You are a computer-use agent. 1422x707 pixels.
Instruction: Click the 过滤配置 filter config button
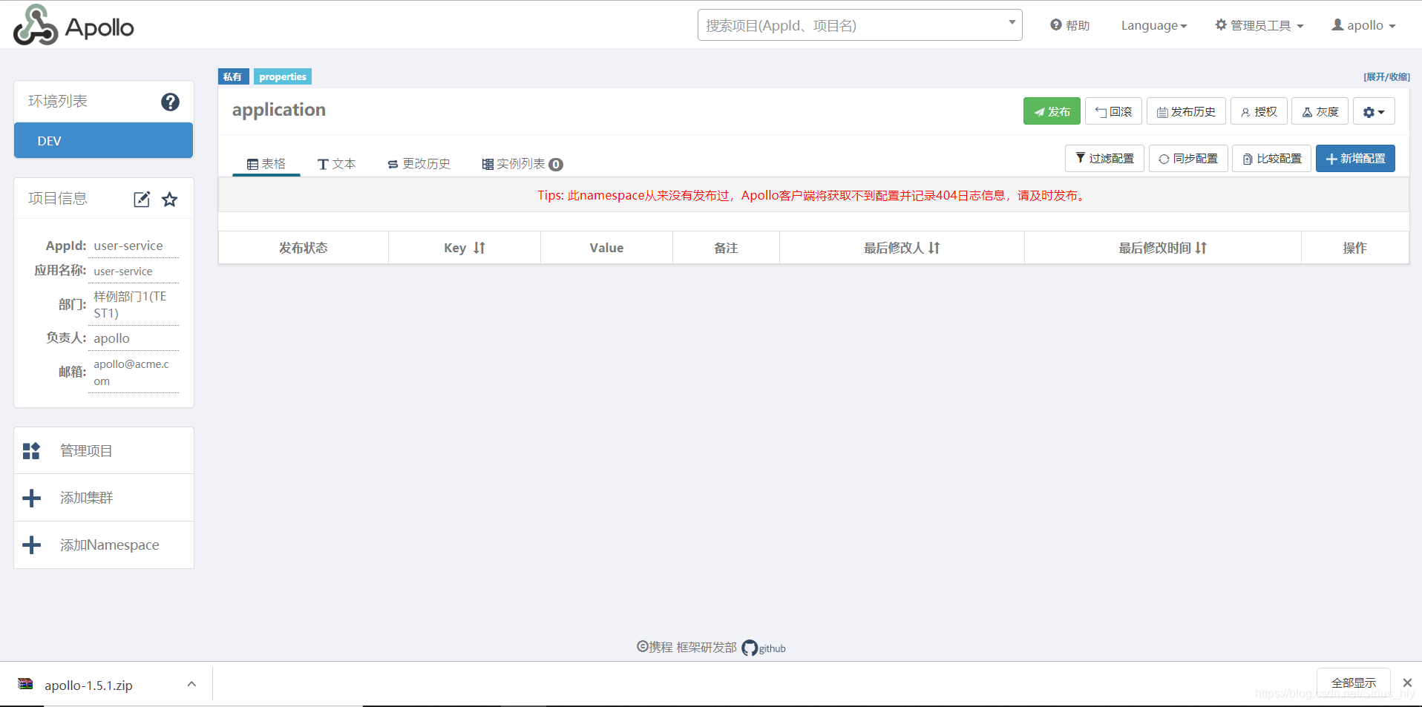pyautogui.click(x=1104, y=158)
